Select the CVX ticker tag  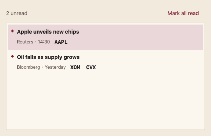click(91, 67)
